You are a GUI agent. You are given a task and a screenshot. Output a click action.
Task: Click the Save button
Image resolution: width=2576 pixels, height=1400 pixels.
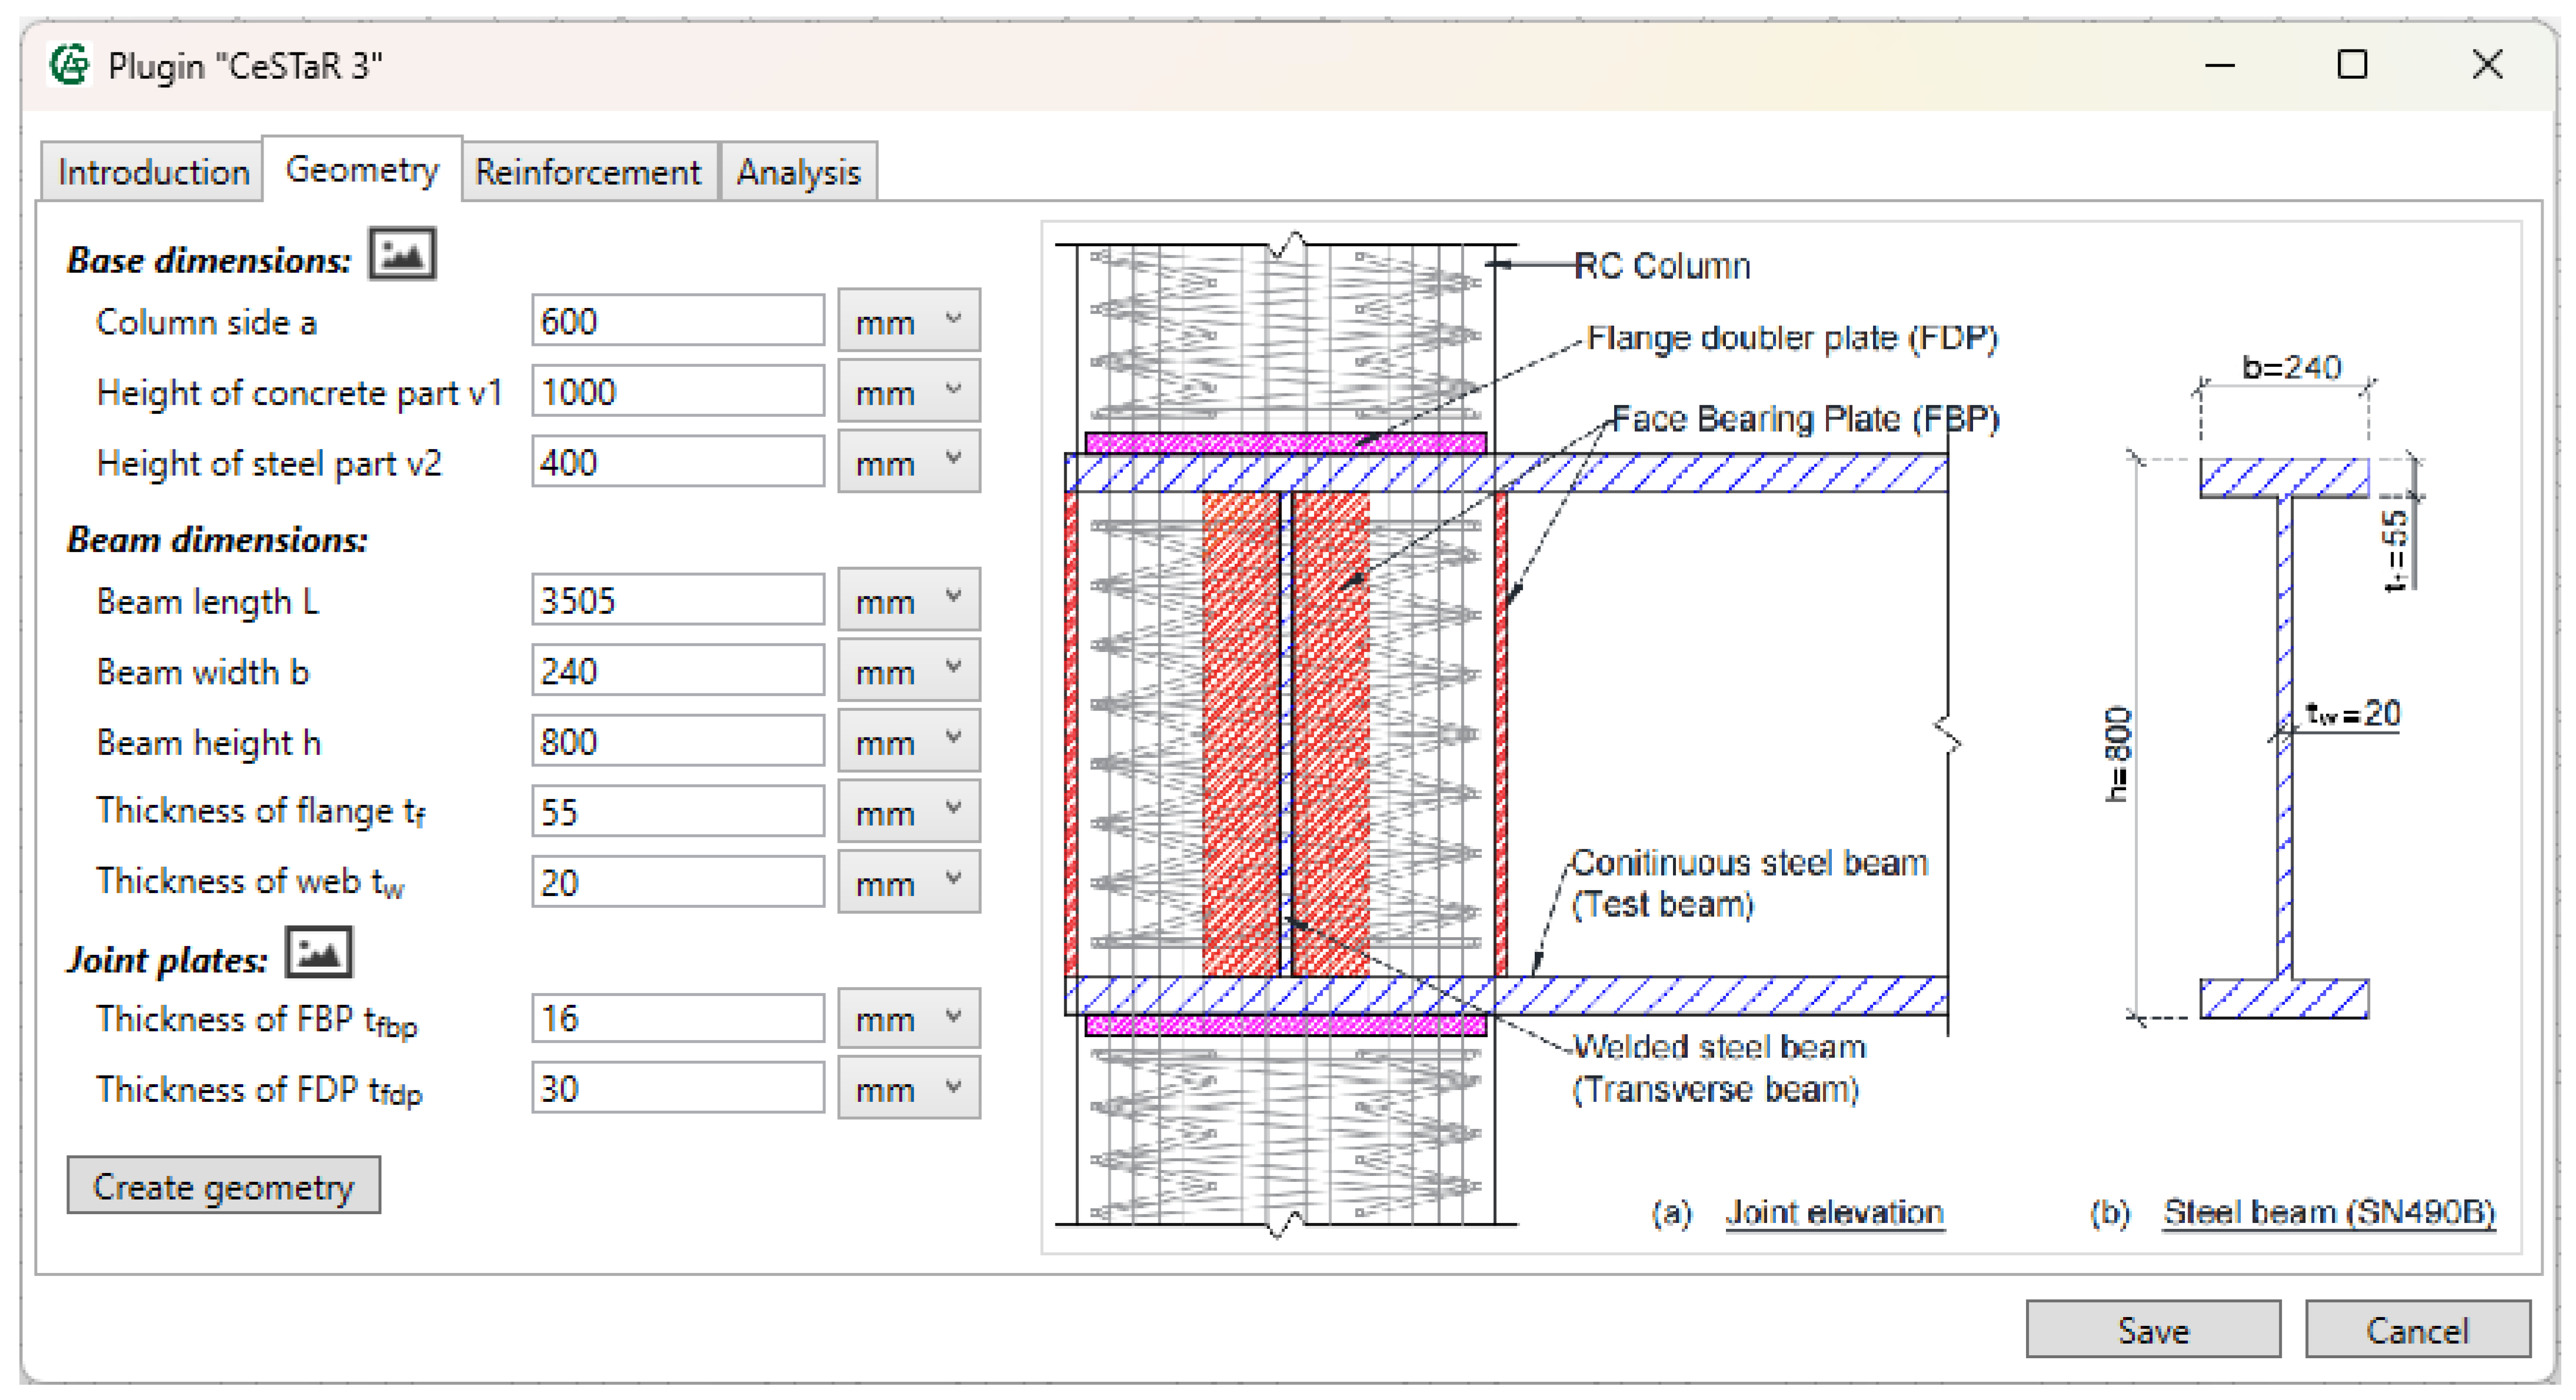coord(2152,1330)
